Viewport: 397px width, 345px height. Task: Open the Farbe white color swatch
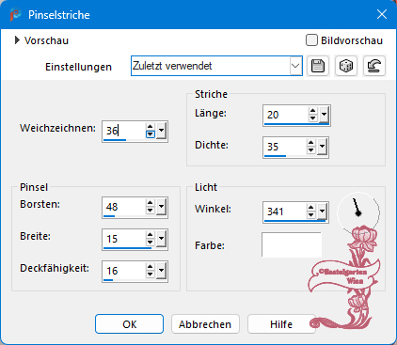(x=292, y=244)
